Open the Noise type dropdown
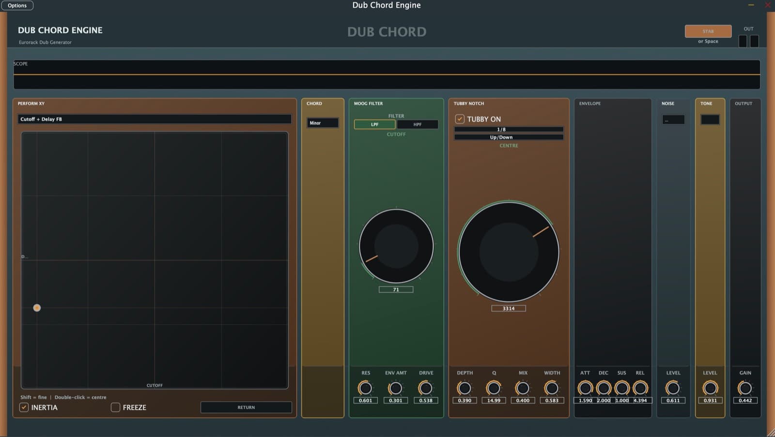Image resolution: width=775 pixels, height=437 pixels. point(673,120)
